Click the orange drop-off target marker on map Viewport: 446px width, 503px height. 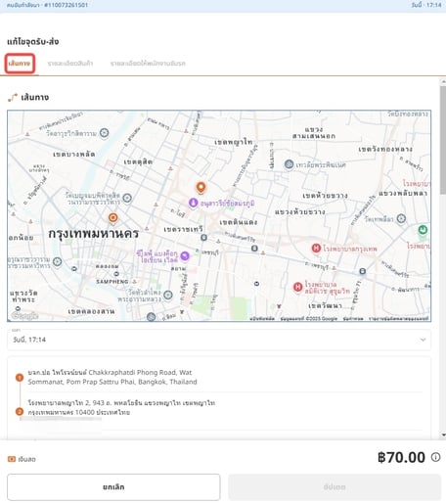pyautogui.click(x=112, y=217)
